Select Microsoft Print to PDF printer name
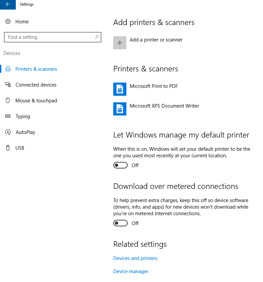Screen dimensions: 263x282 [x=154, y=86]
